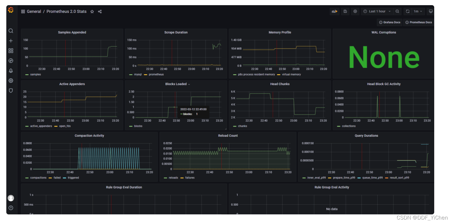Toggle the collections legend entry
Screen dimensions: 452x223
click(348, 126)
